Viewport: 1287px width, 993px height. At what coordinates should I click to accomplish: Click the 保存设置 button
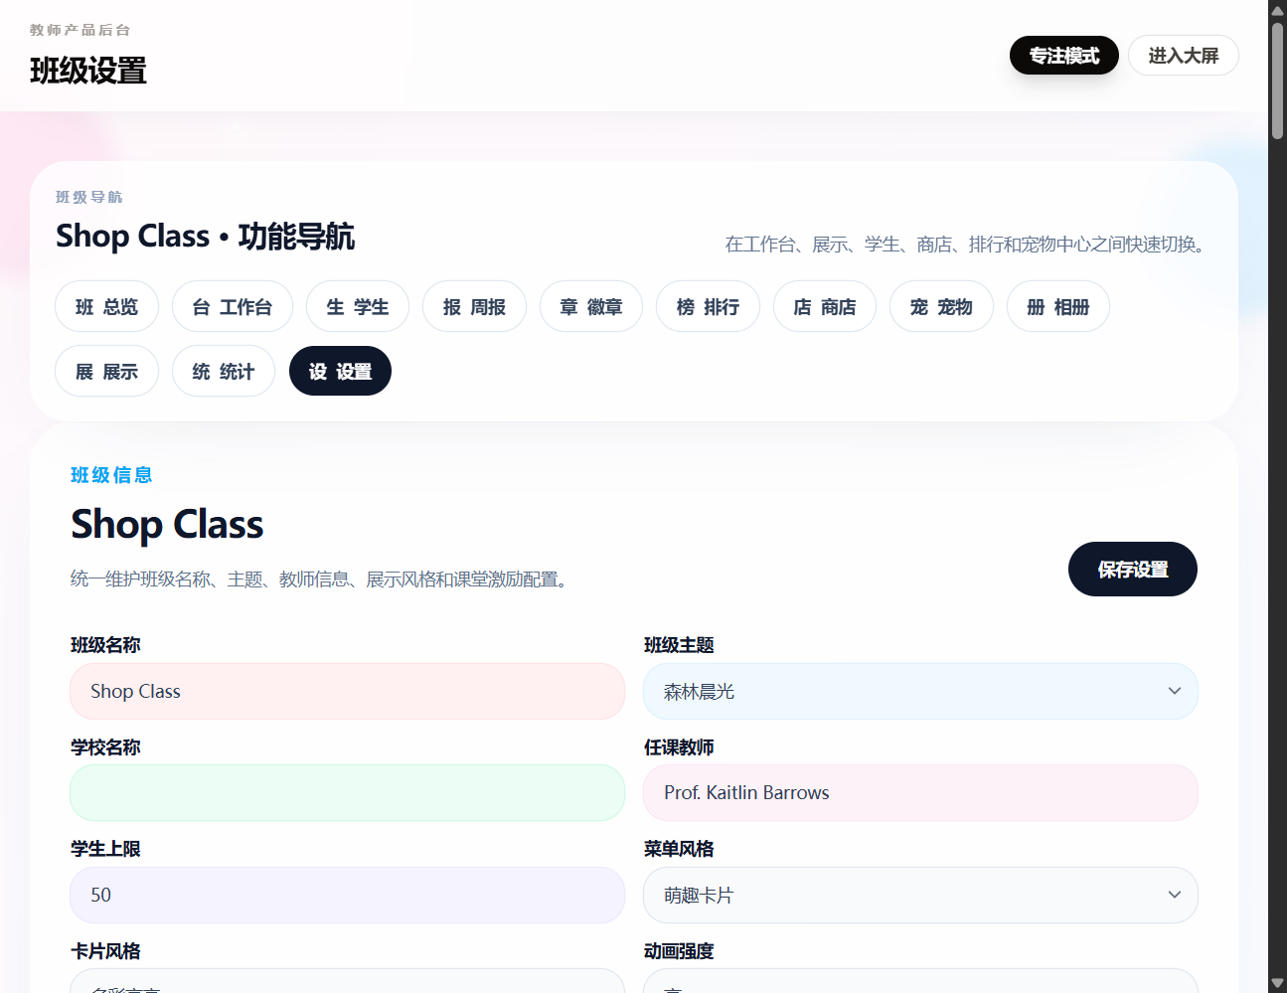point(1132,569)
